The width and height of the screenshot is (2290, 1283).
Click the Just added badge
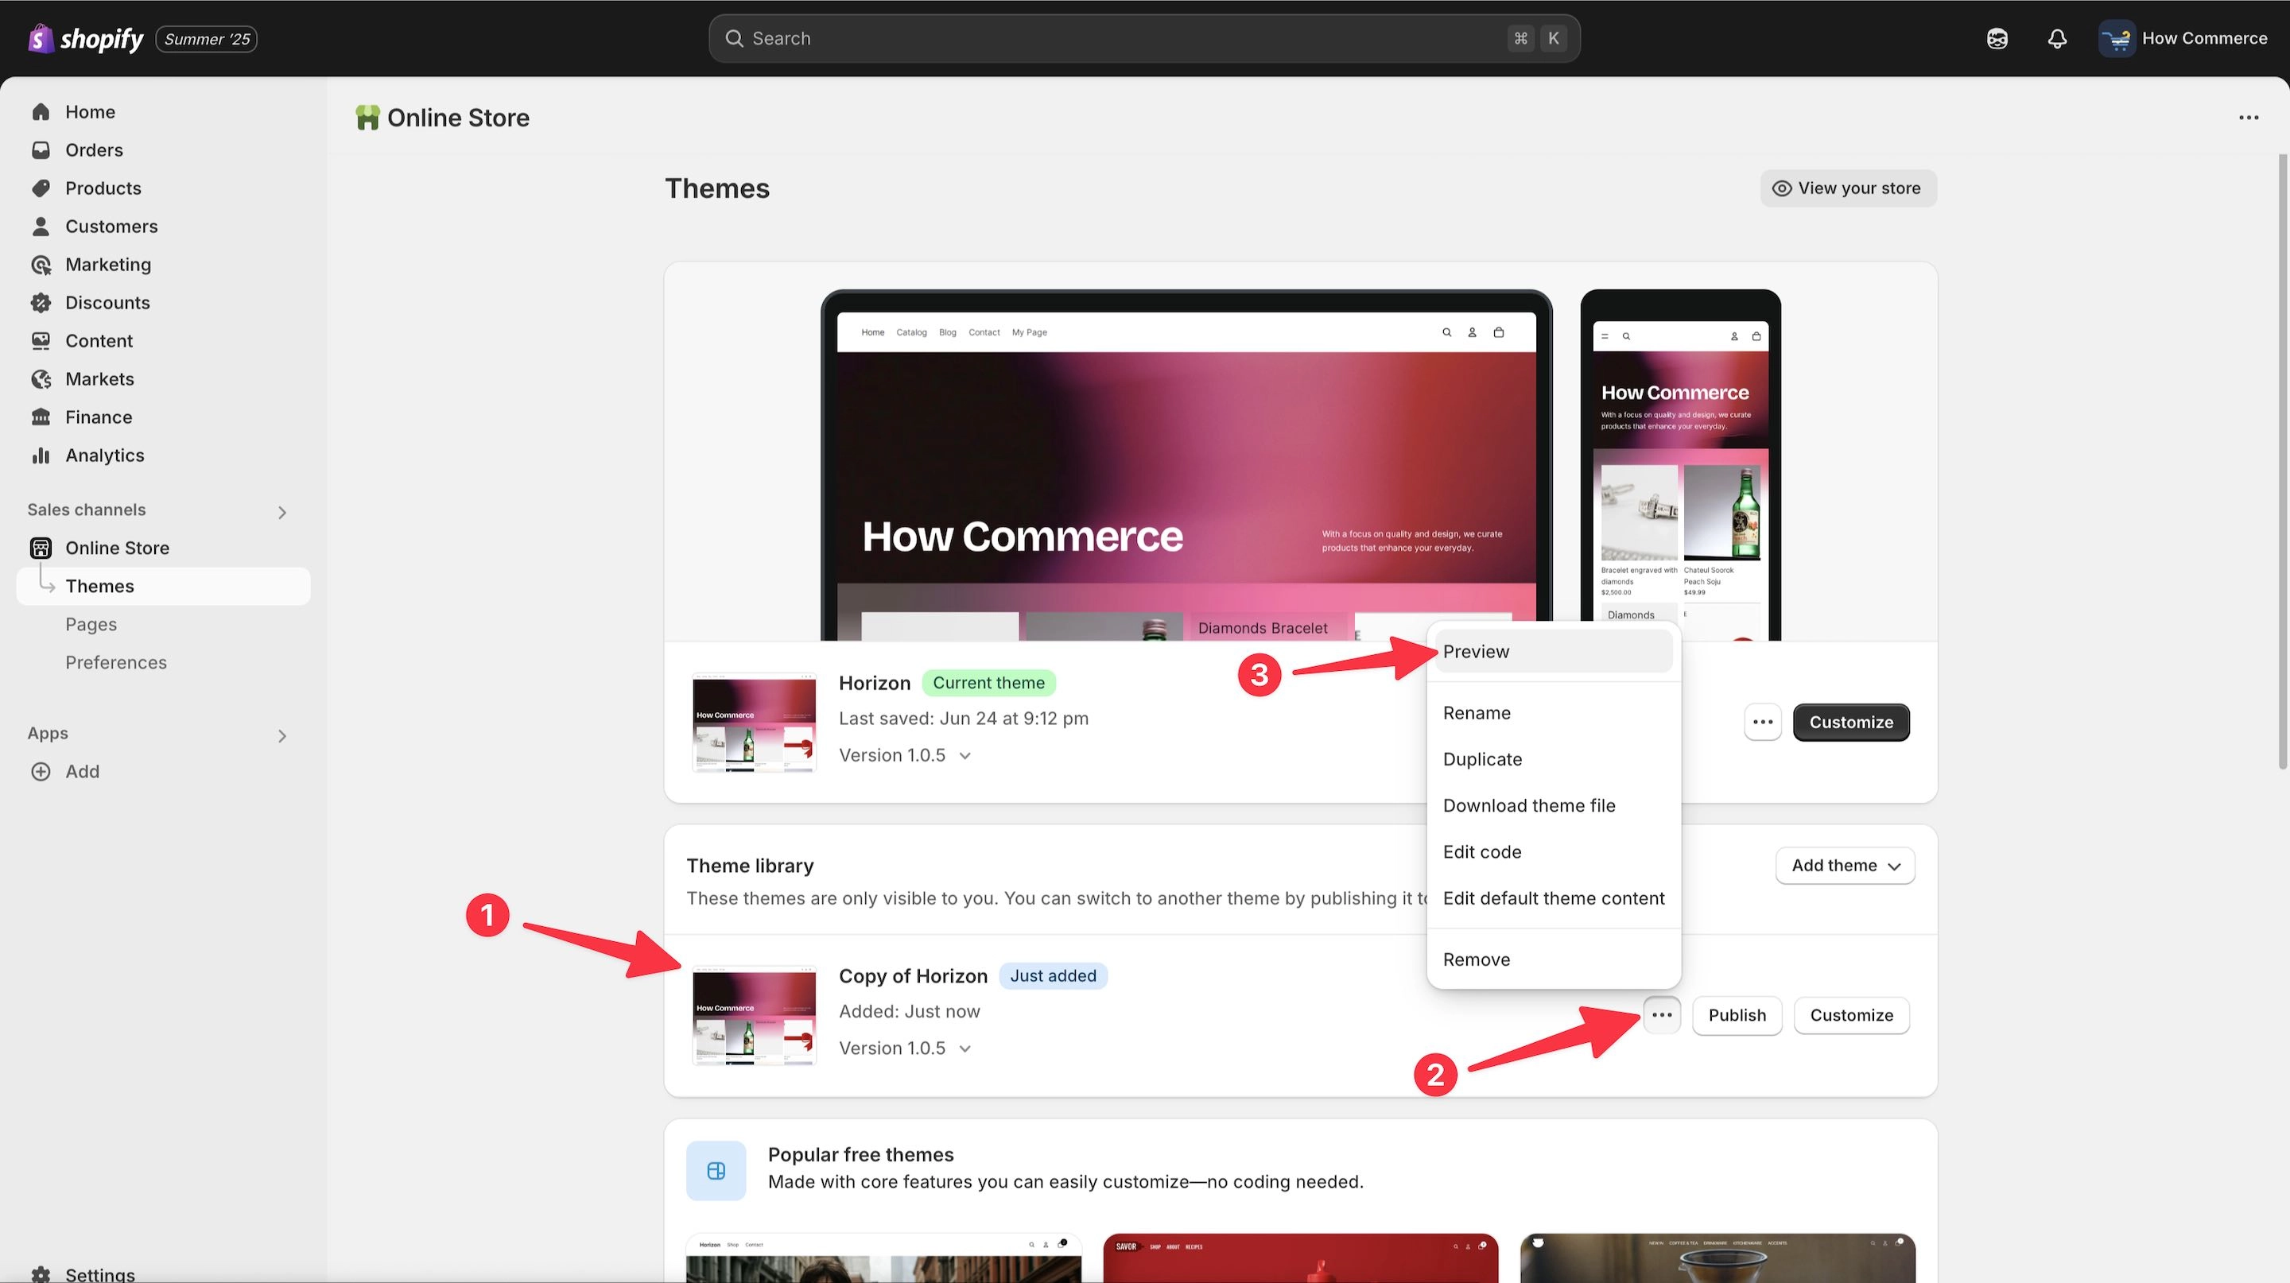coord(1053,975)
